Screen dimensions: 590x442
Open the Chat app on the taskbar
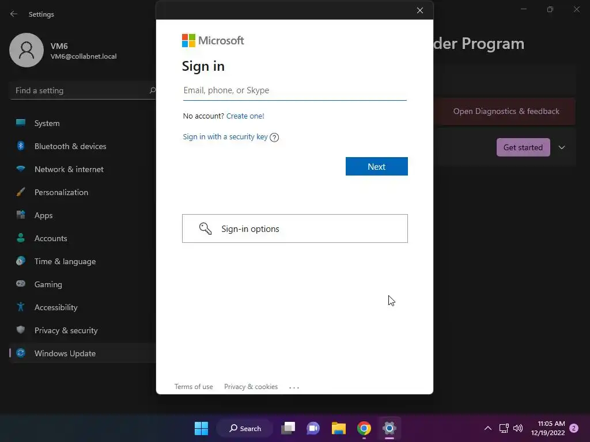pos(313,428)
